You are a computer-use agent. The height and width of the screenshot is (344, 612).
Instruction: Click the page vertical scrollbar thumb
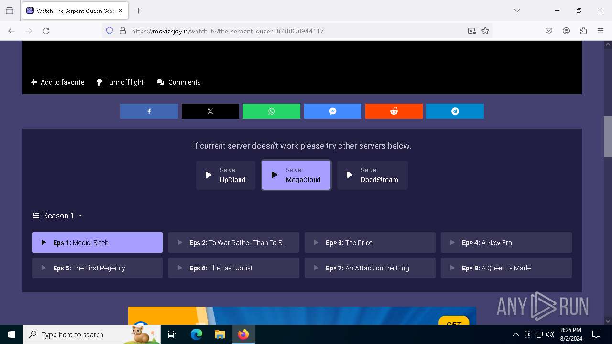click(608, 137)
